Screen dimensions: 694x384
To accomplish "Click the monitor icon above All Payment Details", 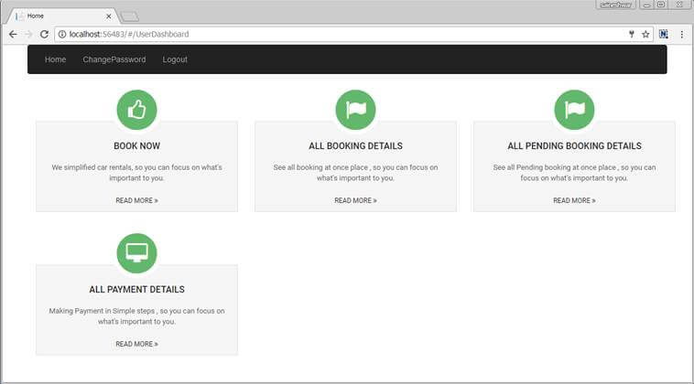I will (136, 253).
